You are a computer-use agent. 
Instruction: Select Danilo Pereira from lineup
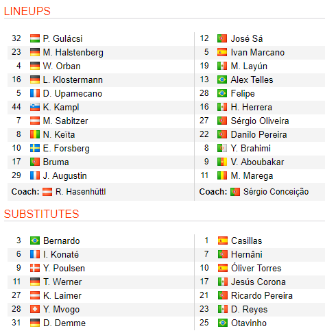258,135
